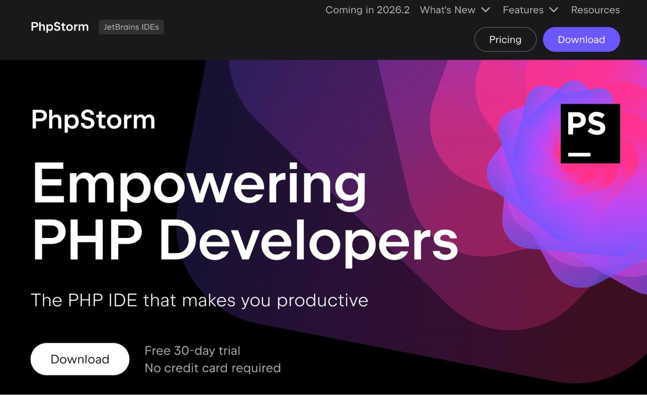Viewport: 647px width, 395px height.
Task: Open the Coming in 2026.2 page
Action: tap(367, 10)
